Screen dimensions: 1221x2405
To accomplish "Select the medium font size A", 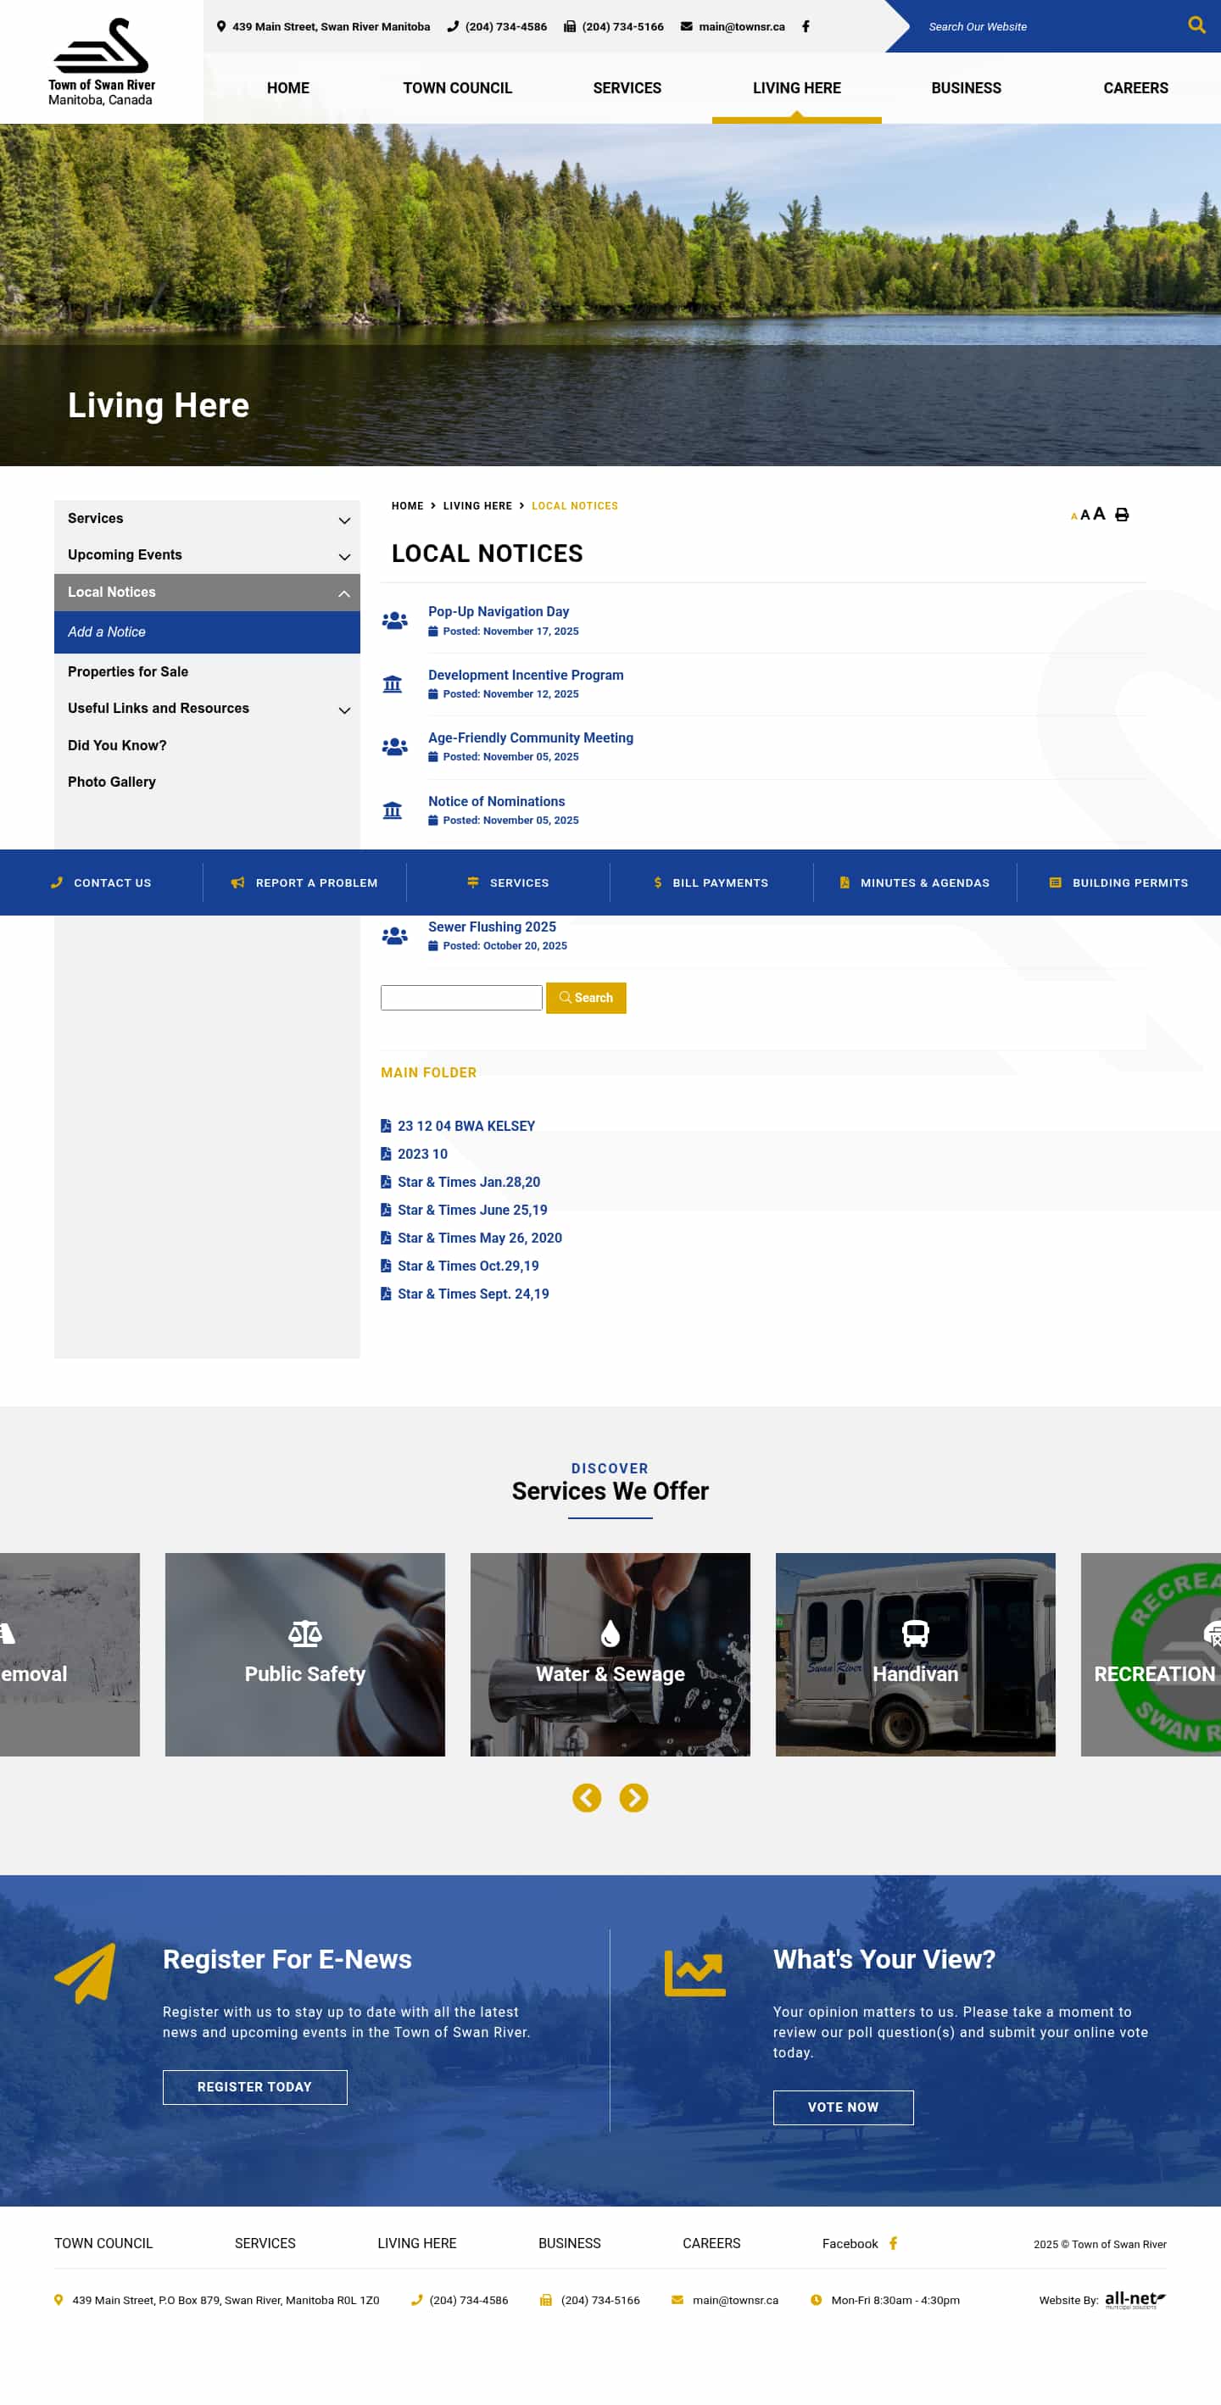I will 1084,515.
